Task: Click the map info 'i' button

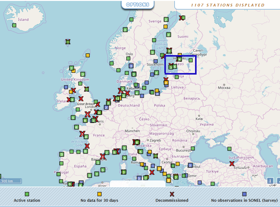Action: tap(270, 181)
